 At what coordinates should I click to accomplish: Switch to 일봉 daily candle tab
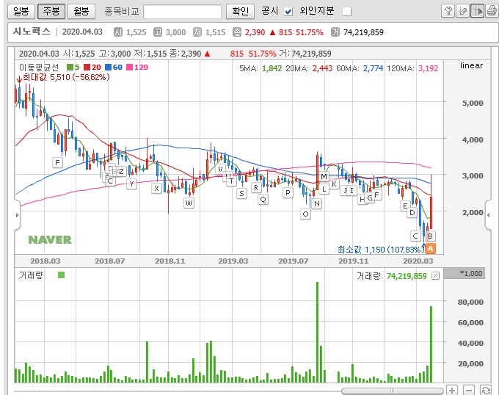(x=21, y=12)
